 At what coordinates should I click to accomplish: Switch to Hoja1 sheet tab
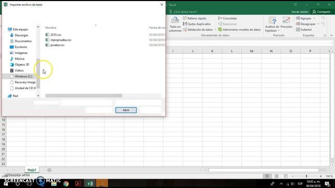point(32,170)
